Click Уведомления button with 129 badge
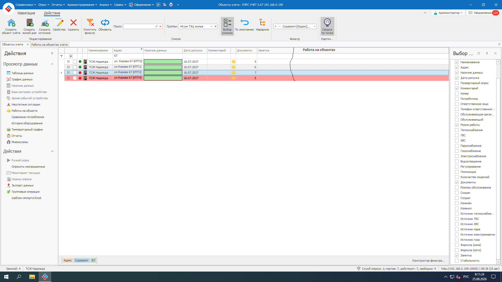 (x=483, y=13)
